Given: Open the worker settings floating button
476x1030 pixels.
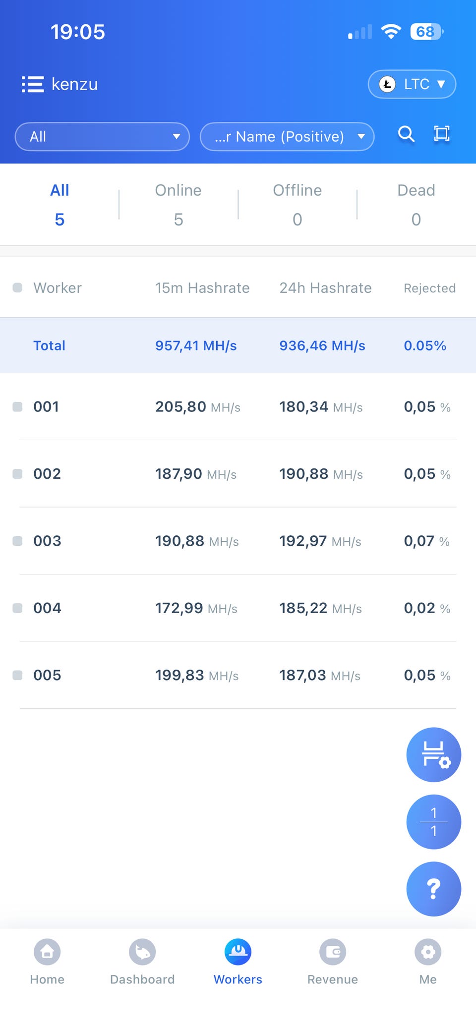Looking at the screenshot, I should point(434,754).
